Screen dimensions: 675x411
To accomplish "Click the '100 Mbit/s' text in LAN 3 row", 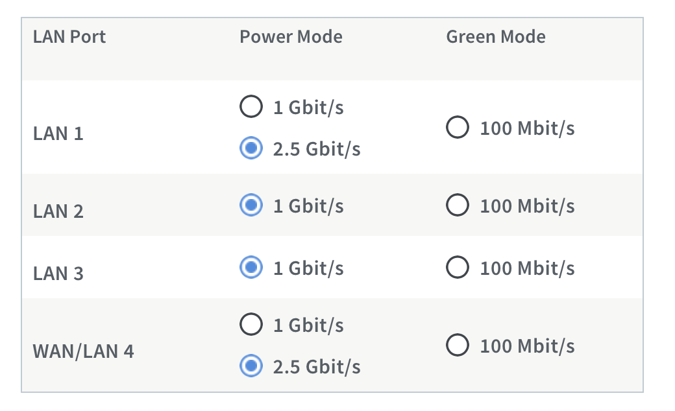I will click(527, 268).
